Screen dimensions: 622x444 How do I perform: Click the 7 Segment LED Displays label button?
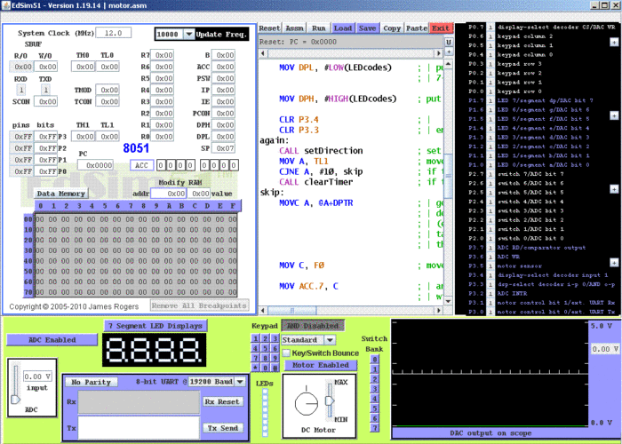(x=155, y=326)
